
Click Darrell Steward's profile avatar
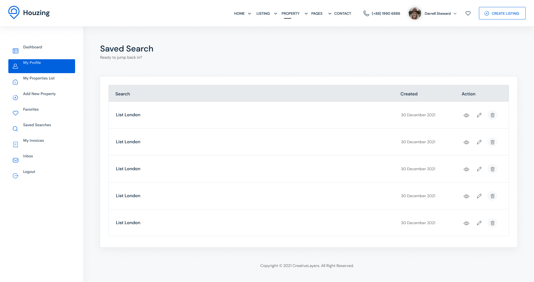click(x=415, y=13)
